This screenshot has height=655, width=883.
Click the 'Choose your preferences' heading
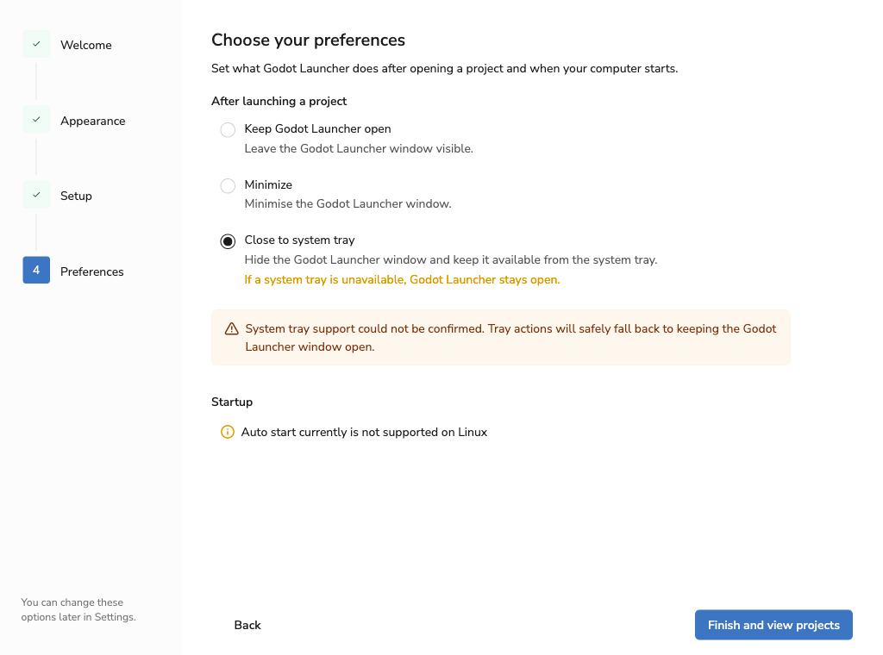(308, 41)
